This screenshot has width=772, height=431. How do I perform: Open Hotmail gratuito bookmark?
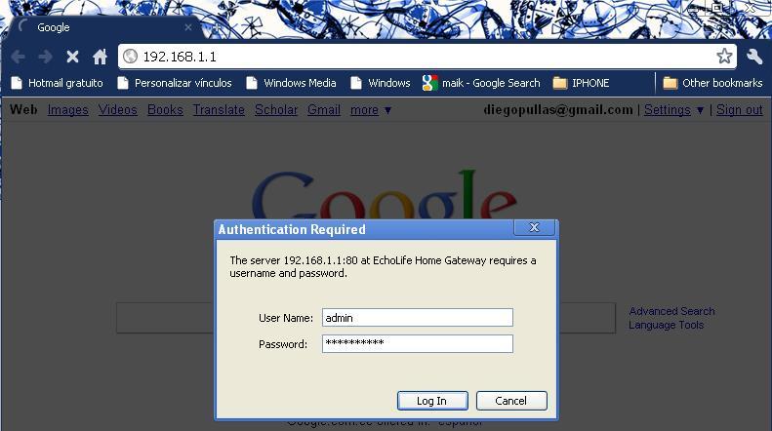coord(58,83)
